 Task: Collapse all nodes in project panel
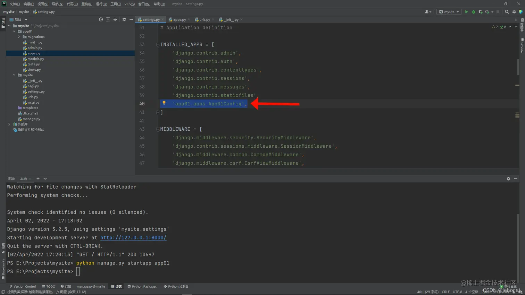click(115, 19)
